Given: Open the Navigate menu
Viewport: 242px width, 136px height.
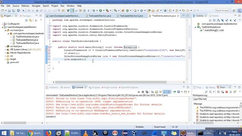Looking at the screenshot, I should coord(36,6).
